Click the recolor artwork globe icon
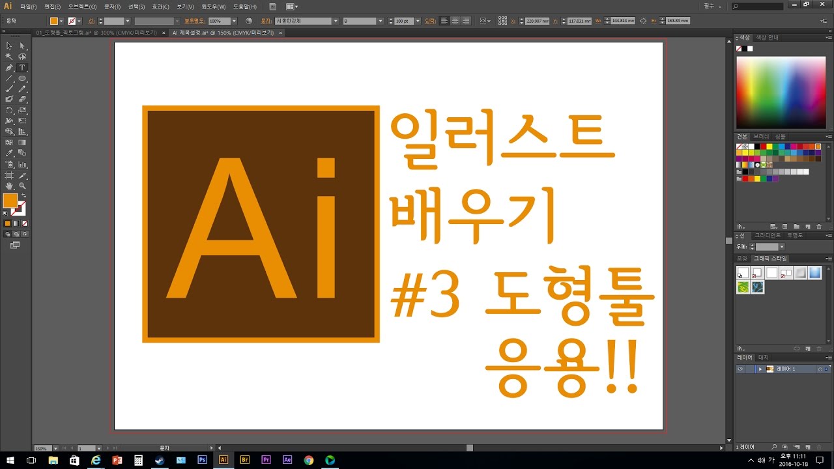Viewport: 834px width, 469px height. [248, 21]
